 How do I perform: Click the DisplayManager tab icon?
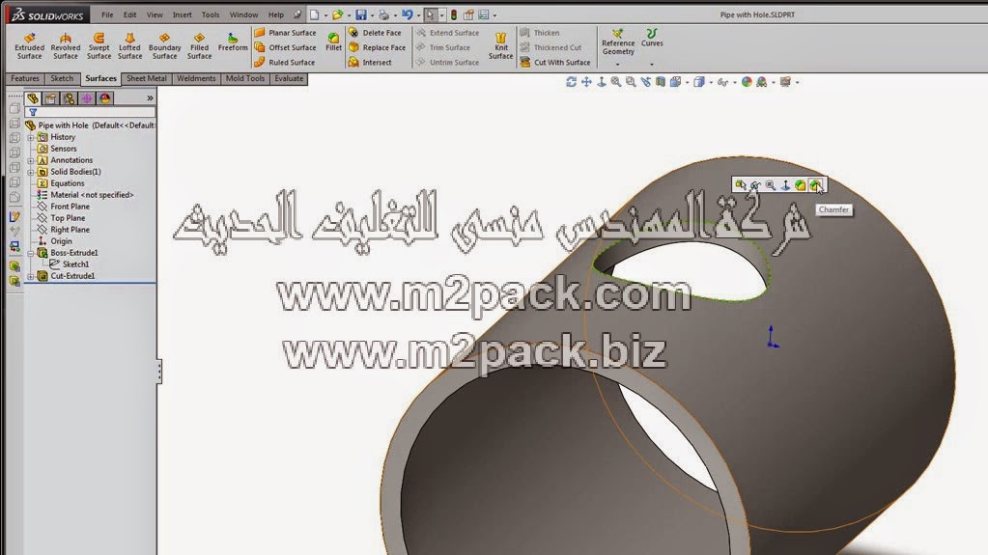click(104, 98)
